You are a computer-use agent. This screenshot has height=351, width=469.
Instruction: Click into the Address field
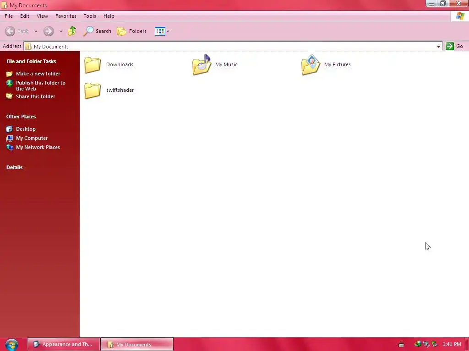click(x=233, y=46)
